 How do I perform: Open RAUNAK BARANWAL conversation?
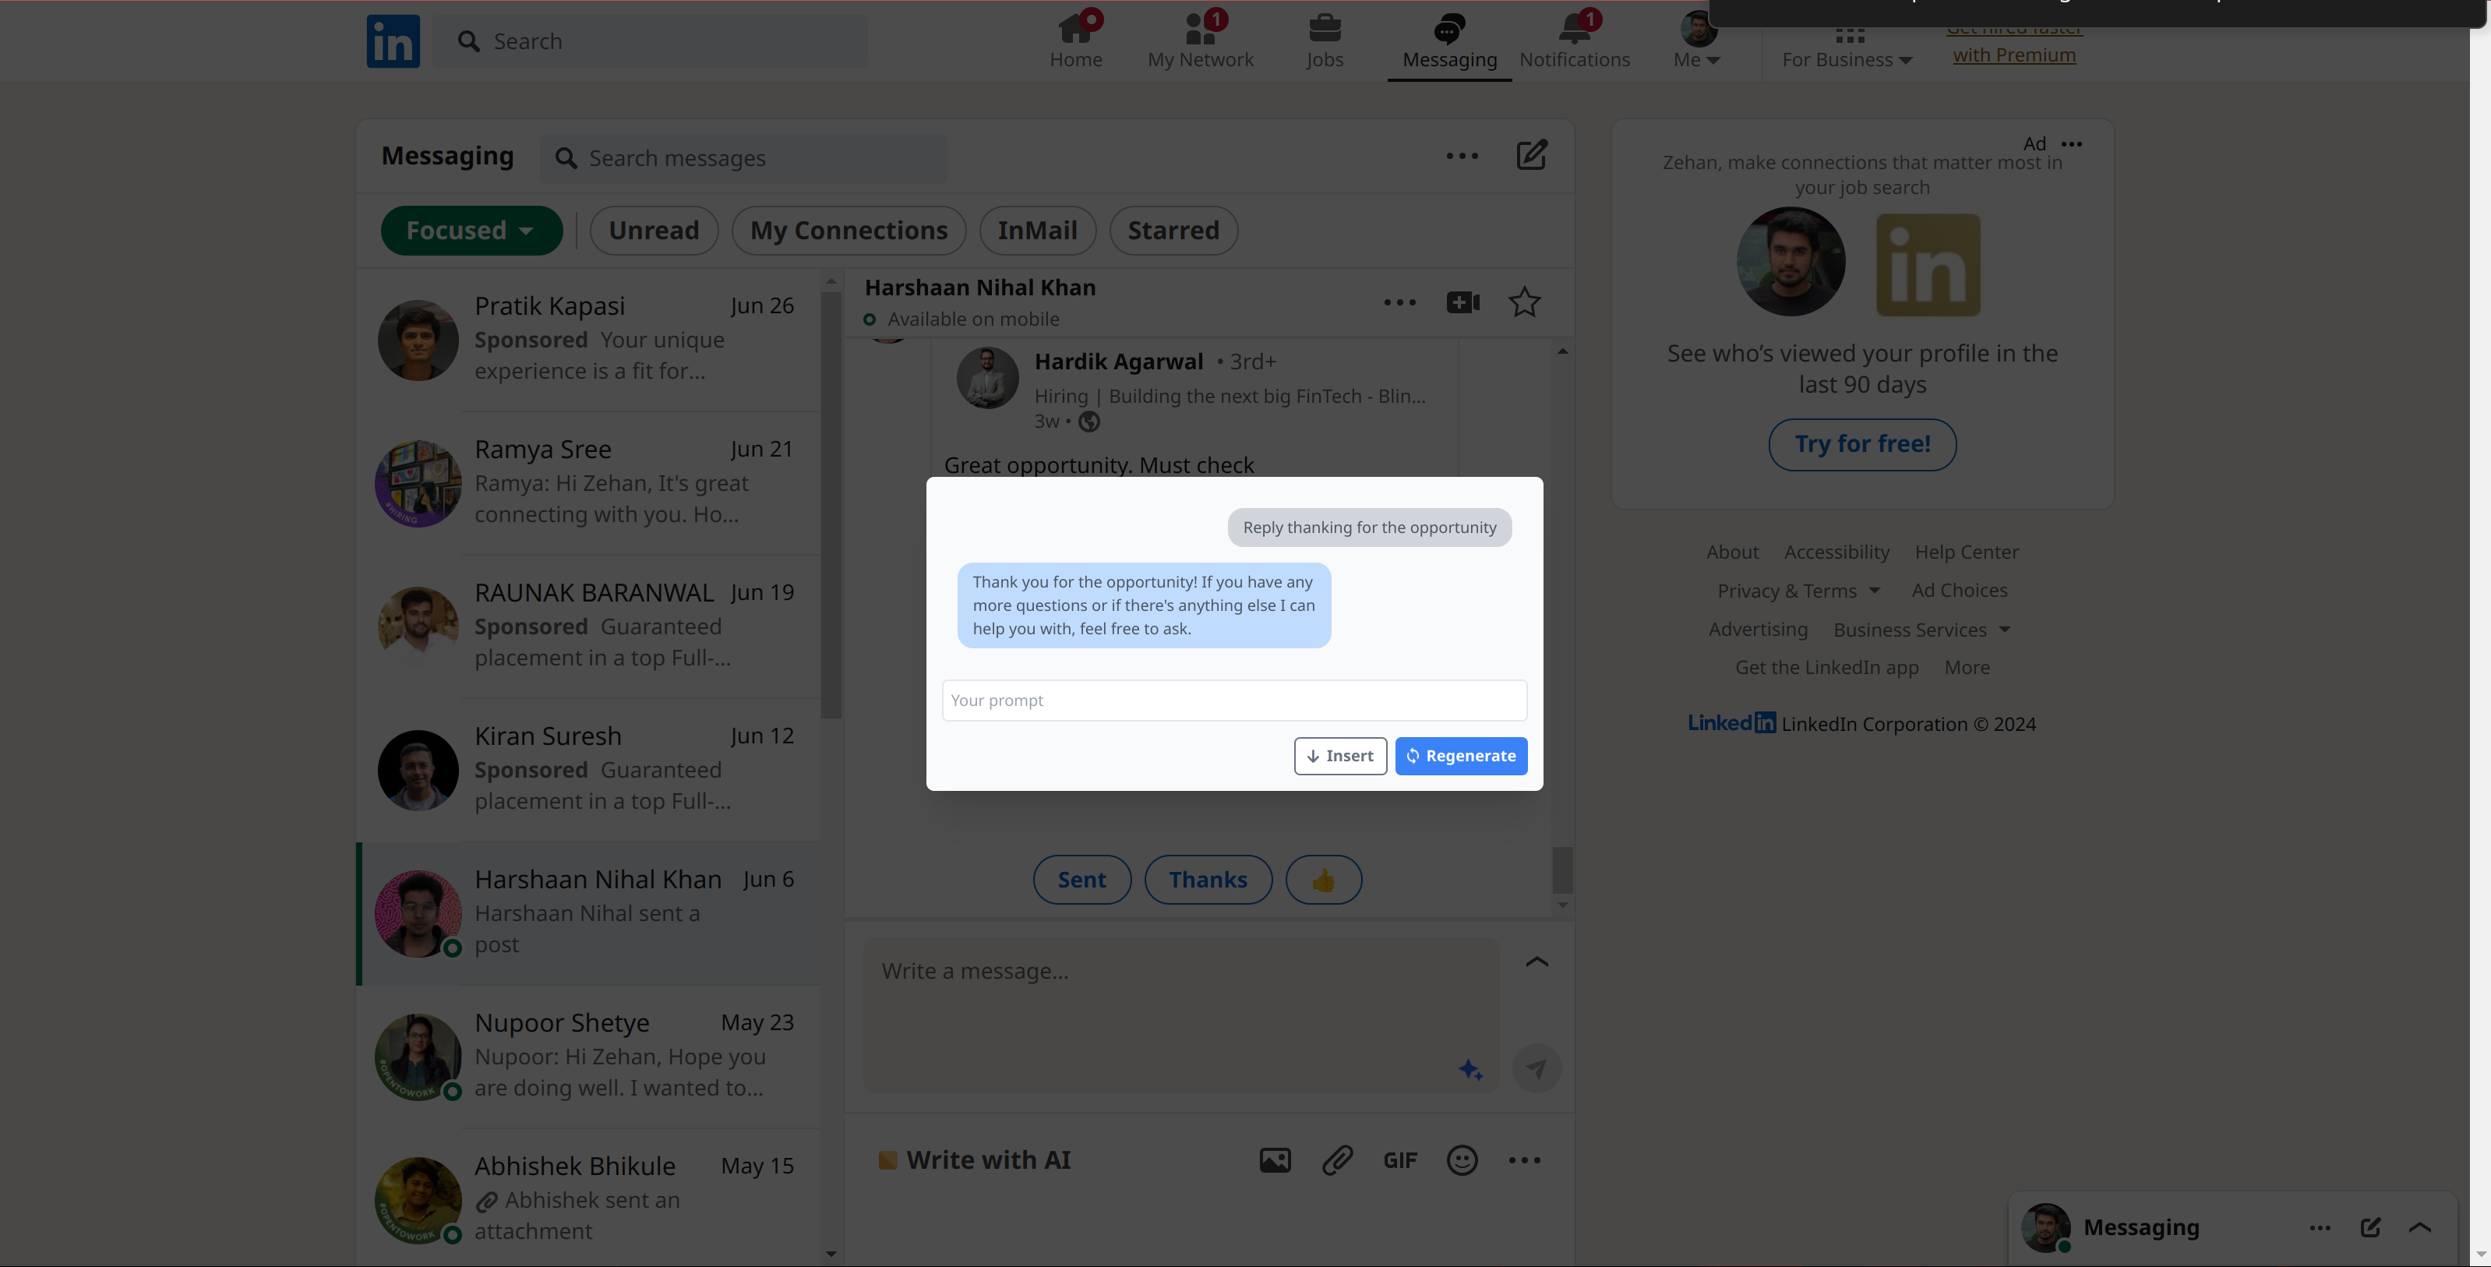pos(588,626)
